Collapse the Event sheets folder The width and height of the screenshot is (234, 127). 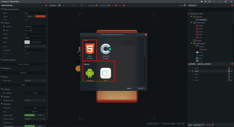pos(191,23)
